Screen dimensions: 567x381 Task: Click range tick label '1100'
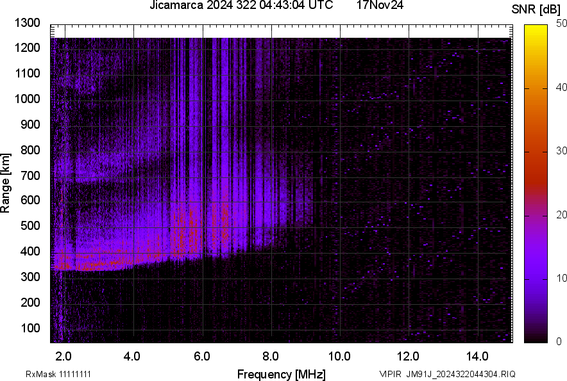click(28, 73)
